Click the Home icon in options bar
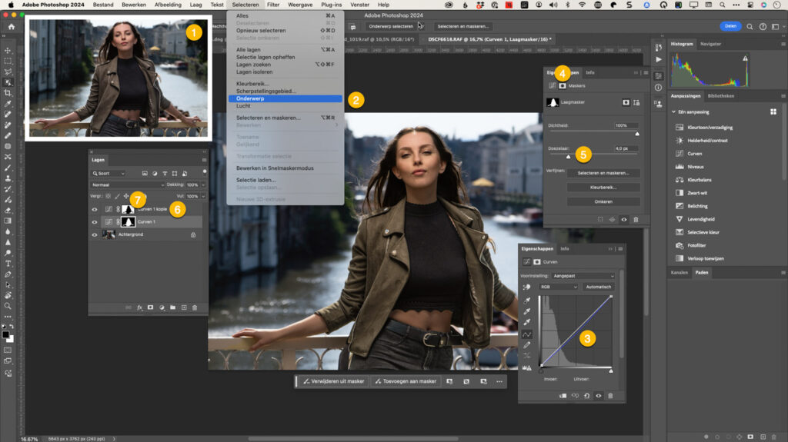 point(11,27)
